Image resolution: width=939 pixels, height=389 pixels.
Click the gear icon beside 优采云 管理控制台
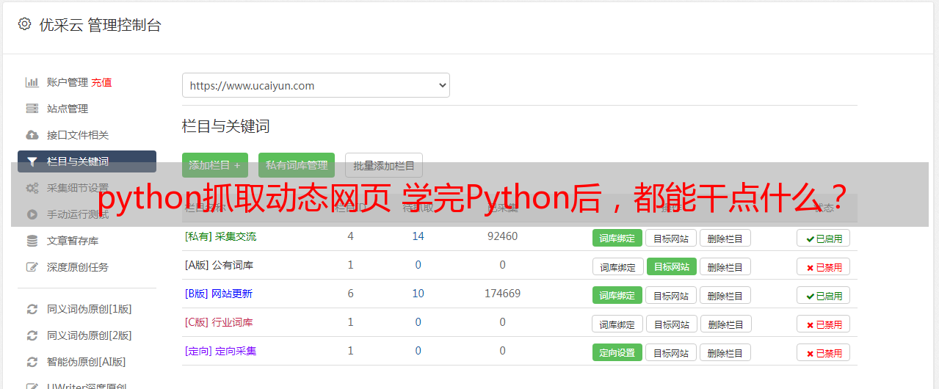[x=25, y=24]
